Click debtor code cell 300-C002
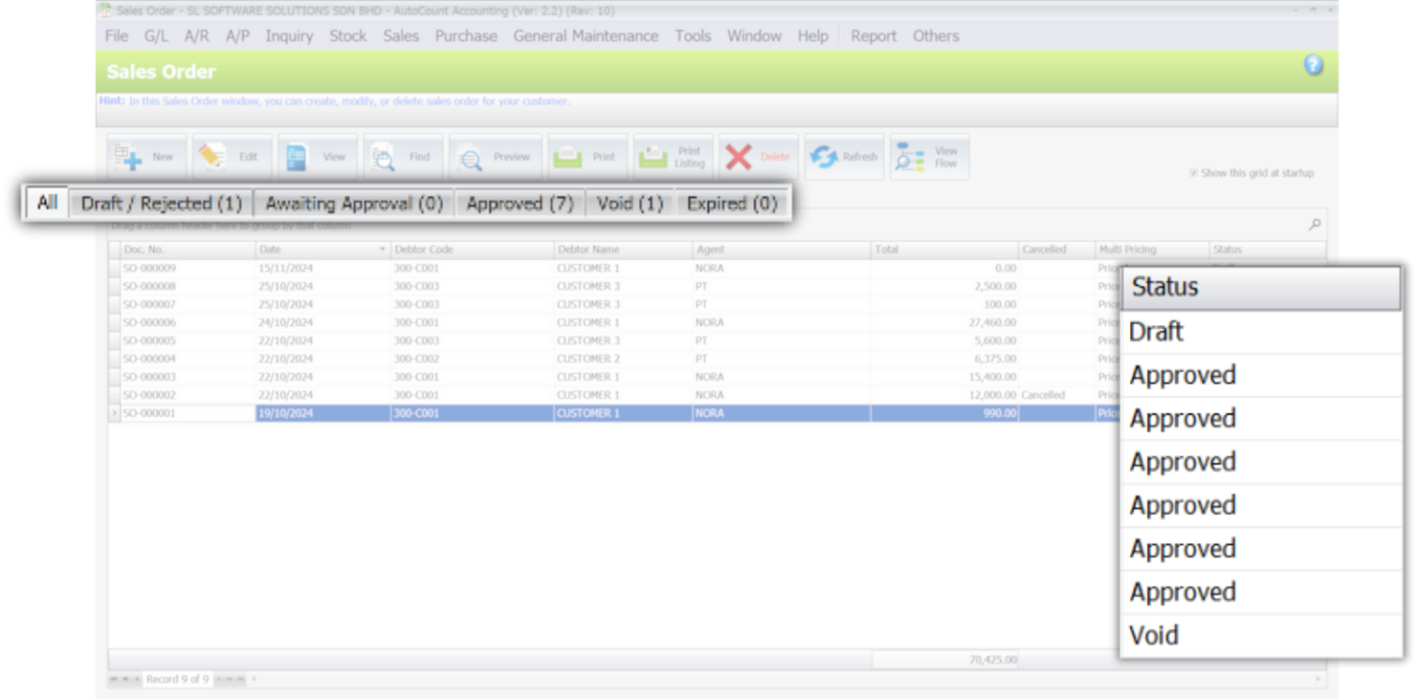The image size is (1418, 700). tap(473, 359)
